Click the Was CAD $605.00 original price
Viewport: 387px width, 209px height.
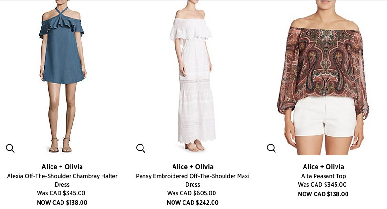[x=192, y=193]
